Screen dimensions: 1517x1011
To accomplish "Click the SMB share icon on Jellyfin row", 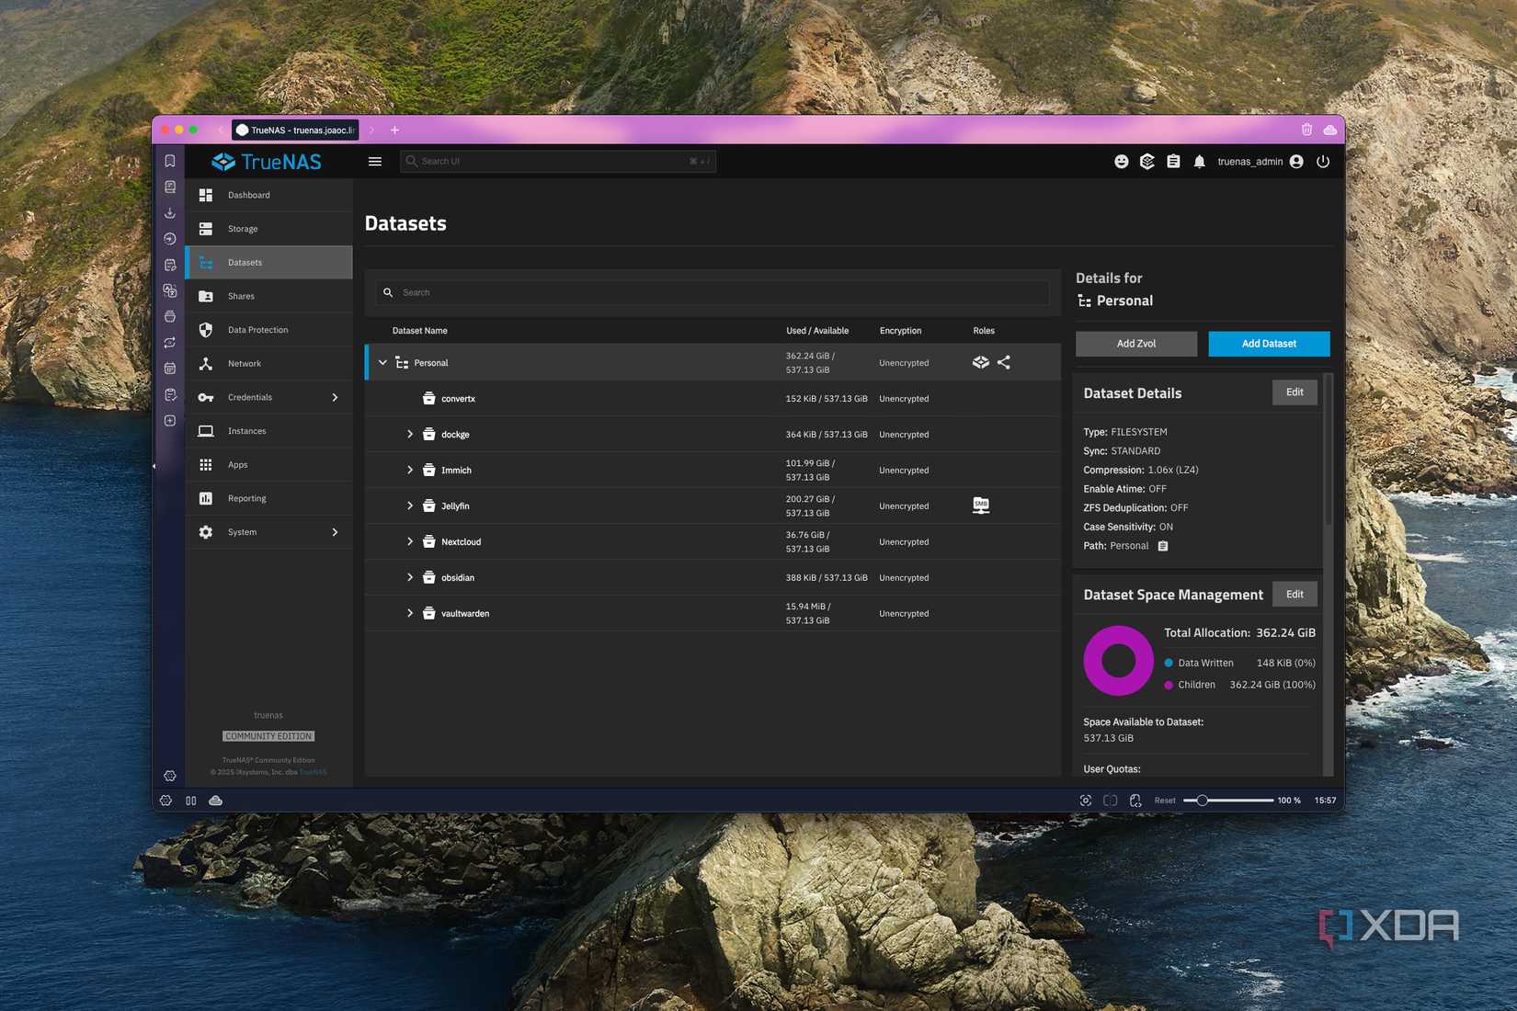I will point(981,505).
